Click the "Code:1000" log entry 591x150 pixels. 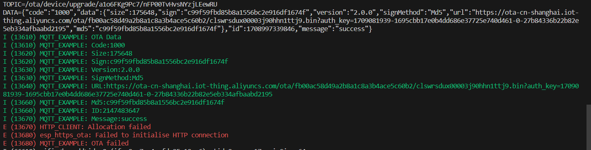click(x=64, y=45)
